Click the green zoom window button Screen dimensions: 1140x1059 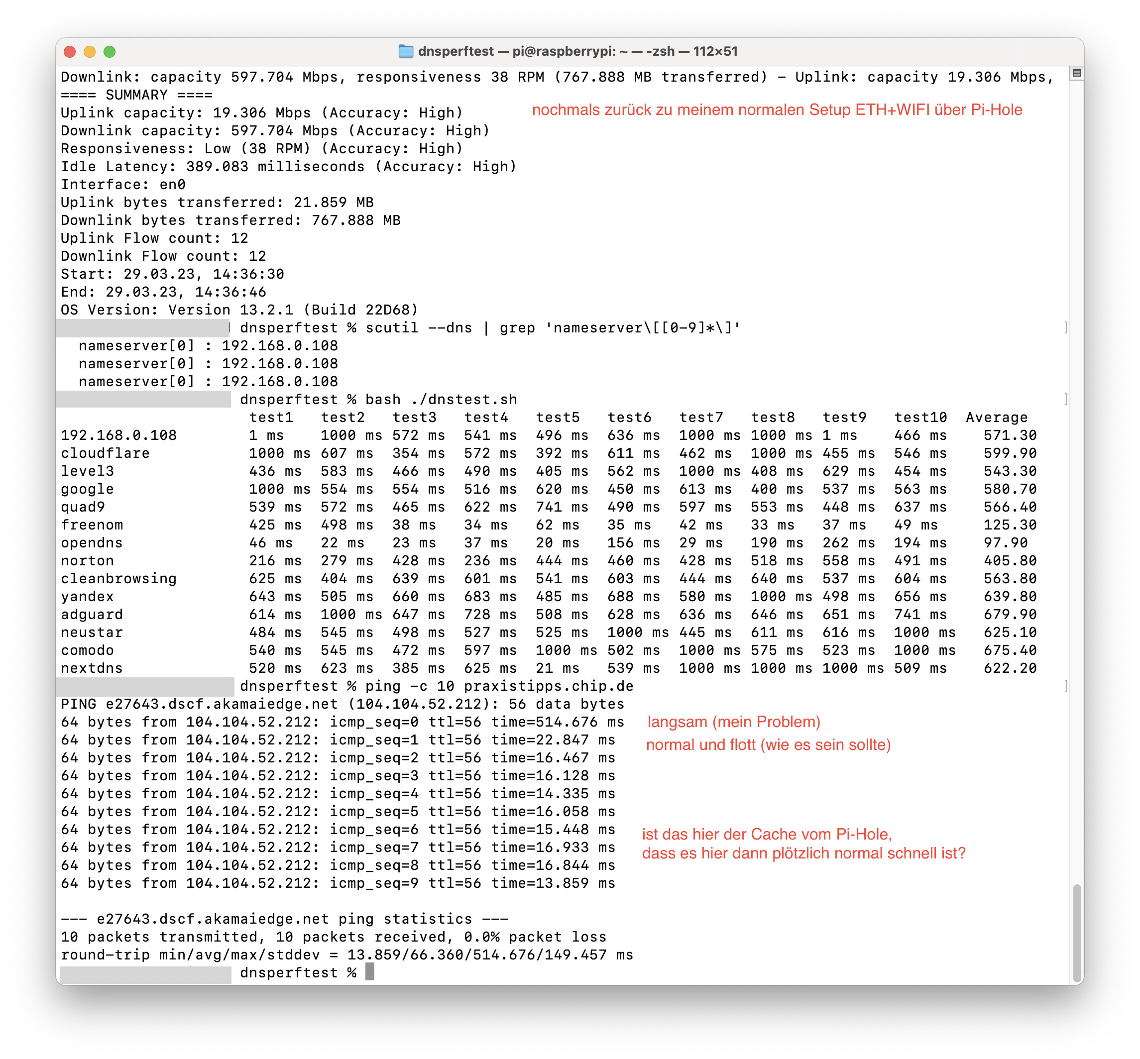click(110, 52)
